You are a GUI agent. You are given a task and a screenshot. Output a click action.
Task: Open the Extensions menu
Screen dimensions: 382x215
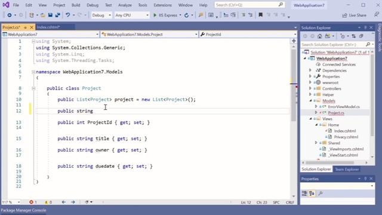click(x=162, y=5)
